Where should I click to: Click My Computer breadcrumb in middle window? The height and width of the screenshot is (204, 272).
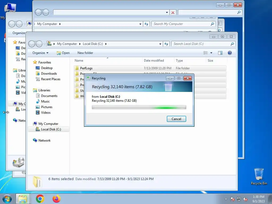pyautogui.click(x=47, y=24)
